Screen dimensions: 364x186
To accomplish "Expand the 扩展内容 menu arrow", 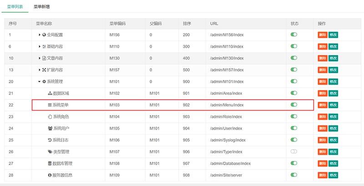I will point(39,70).
